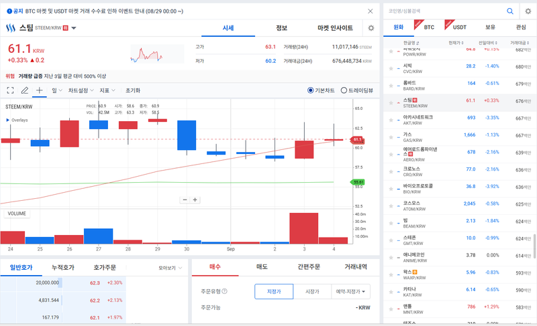This screenshot has width=537, height=326.
Task: Switch to the 보유 tab
Action: click(490, 27)
